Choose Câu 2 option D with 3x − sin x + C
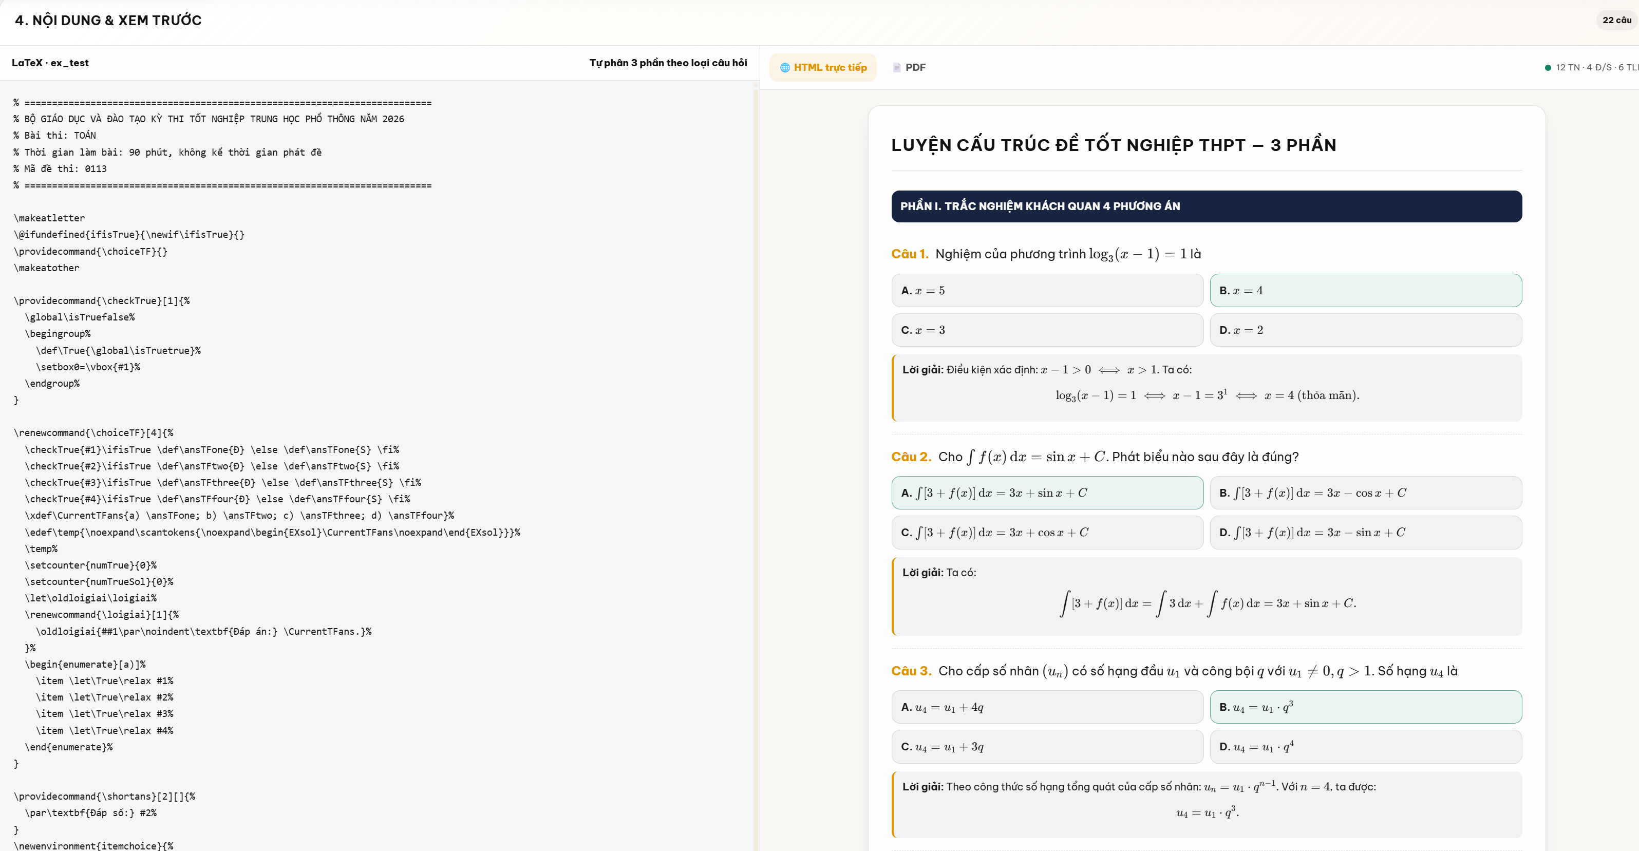Screen dimensions: 1639x851 (1365, 533)
